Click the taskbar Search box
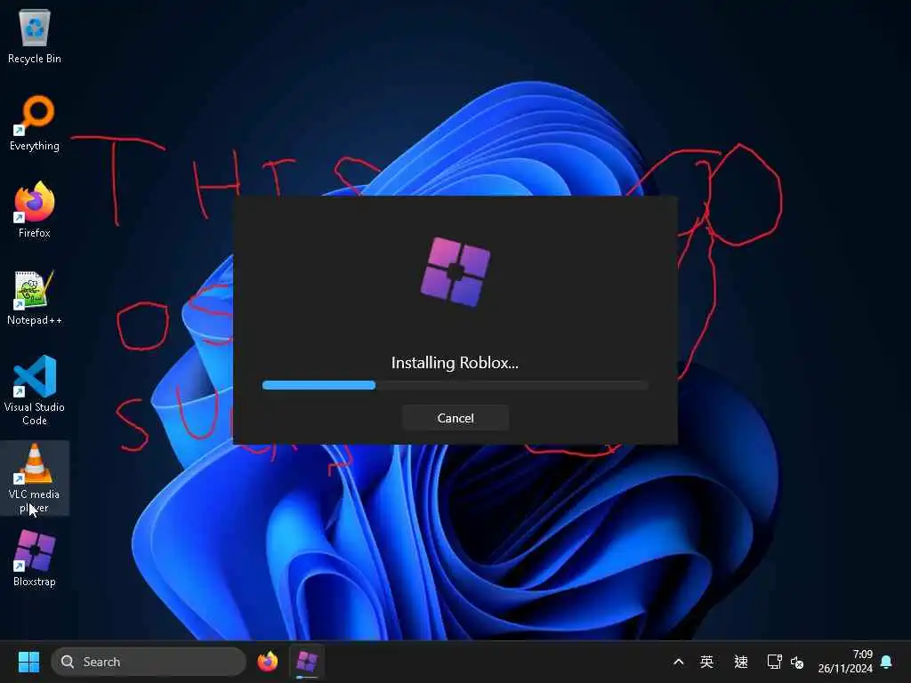This screenshot has height=683, width=911. pos(149,662)
